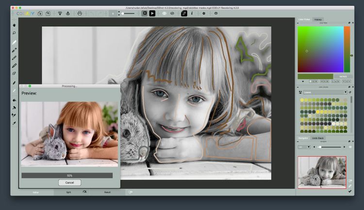Undock the Color Picker panel
Image resolution: width=364 pixels, height=210 pixels.
(x=349, y=23)
